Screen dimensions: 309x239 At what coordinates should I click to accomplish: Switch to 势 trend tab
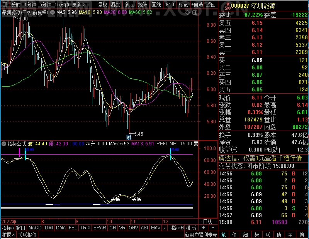click(256, 235)
